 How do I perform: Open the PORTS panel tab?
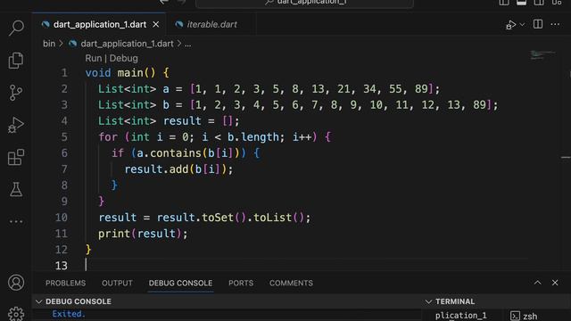click(x=241, y=284)
